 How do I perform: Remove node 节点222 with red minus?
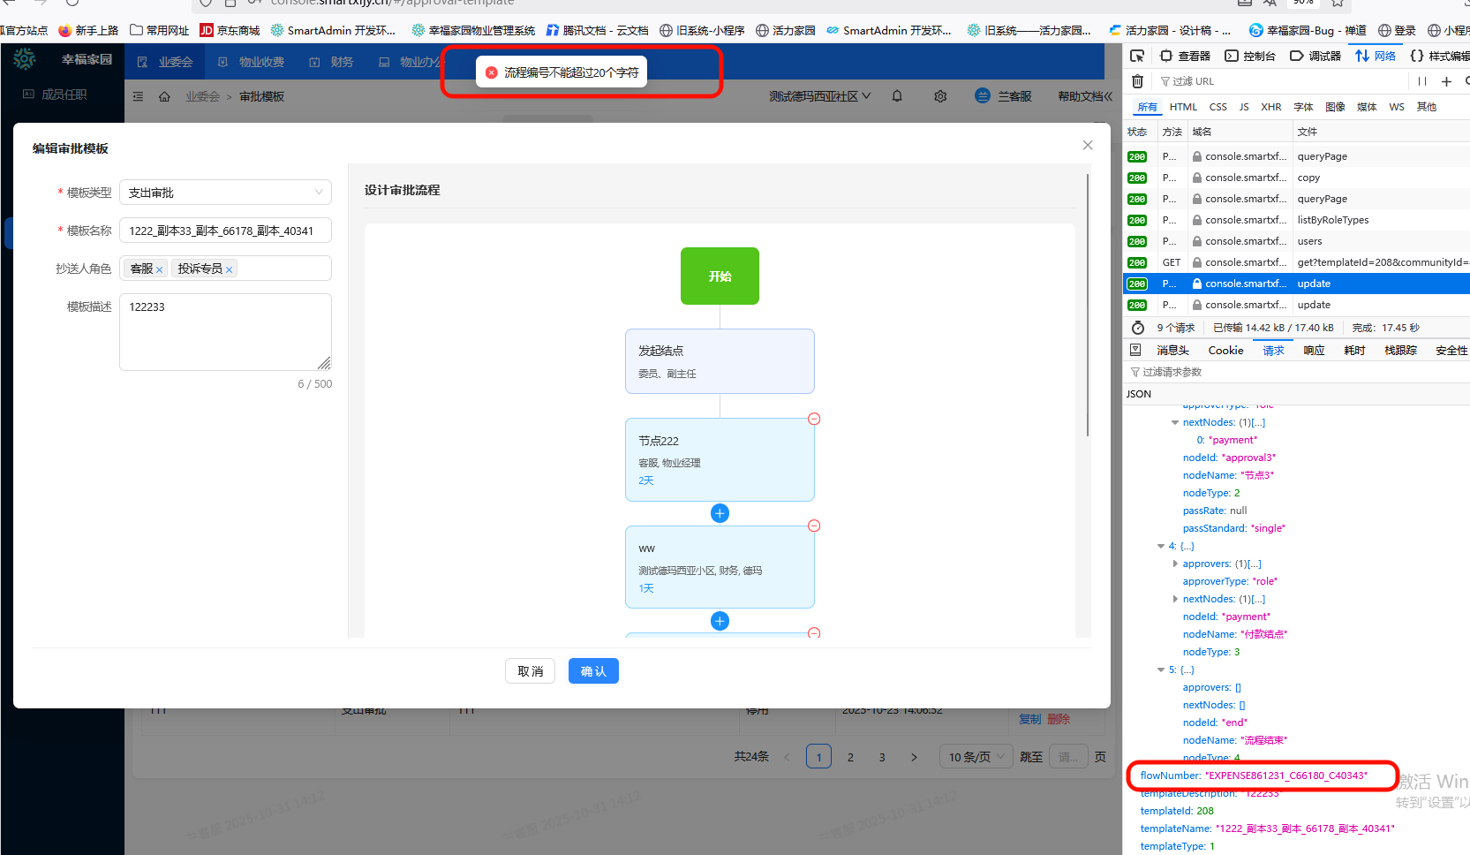pos(814,419)
